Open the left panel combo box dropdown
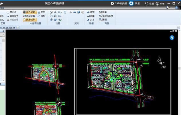 3,34
